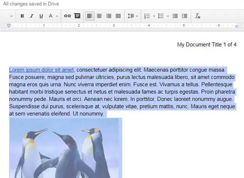Click the 'My Document Title 1 of 4' header
This screenshot has width=244, height=178.
point(206,45)
